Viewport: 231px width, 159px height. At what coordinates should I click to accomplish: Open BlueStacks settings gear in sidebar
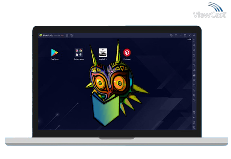194,113
